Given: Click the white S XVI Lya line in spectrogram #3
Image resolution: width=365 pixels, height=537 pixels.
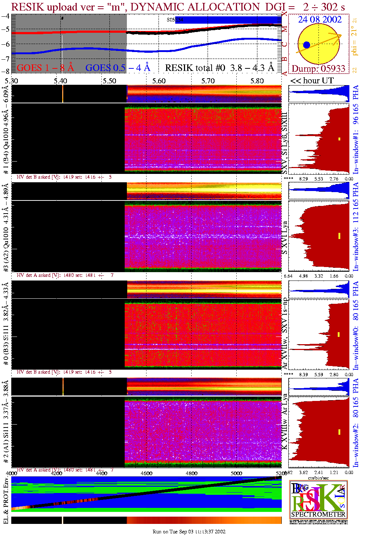Looking at the screenshot, I should coord(204,236).
